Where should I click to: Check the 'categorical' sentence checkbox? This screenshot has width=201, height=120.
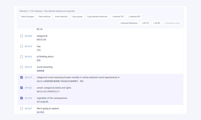pos(22,36)
